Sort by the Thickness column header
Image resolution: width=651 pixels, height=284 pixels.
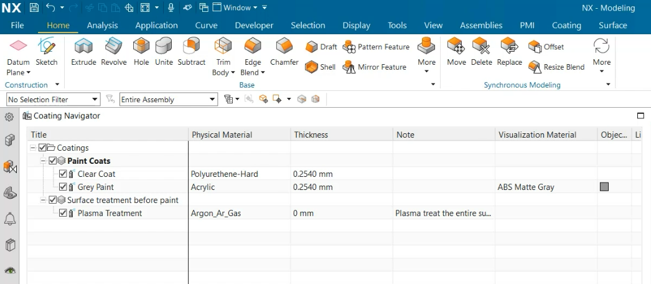point(311,135)
